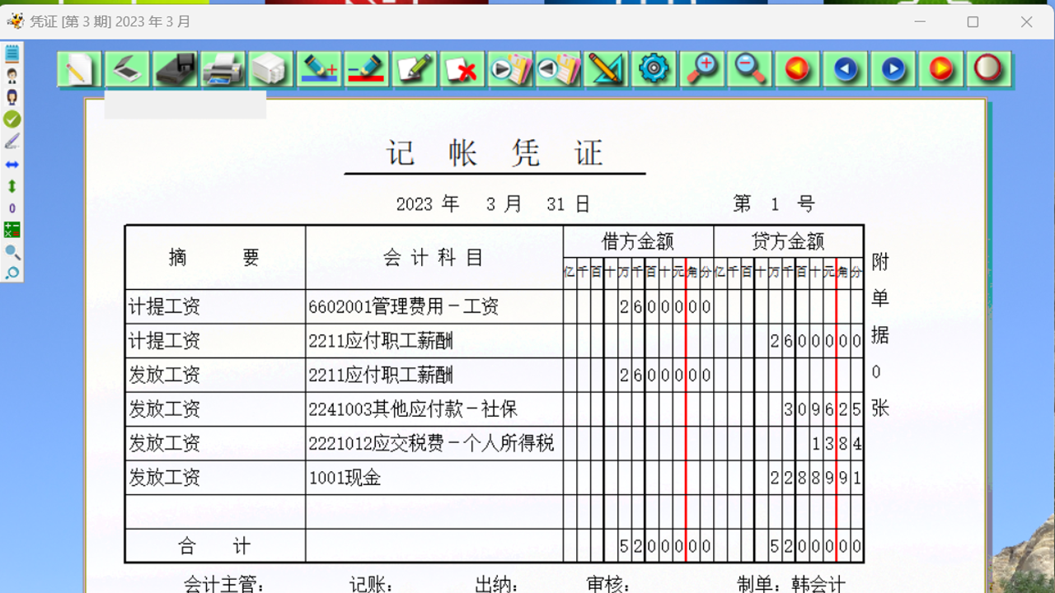Open the scanner import tool
1055x593 pixels.
pos(124,70)
